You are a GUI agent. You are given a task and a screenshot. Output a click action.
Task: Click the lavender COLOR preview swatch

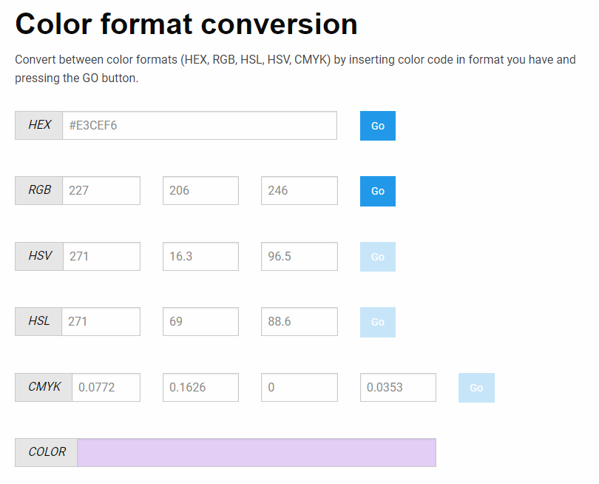[x=257, y=453]
